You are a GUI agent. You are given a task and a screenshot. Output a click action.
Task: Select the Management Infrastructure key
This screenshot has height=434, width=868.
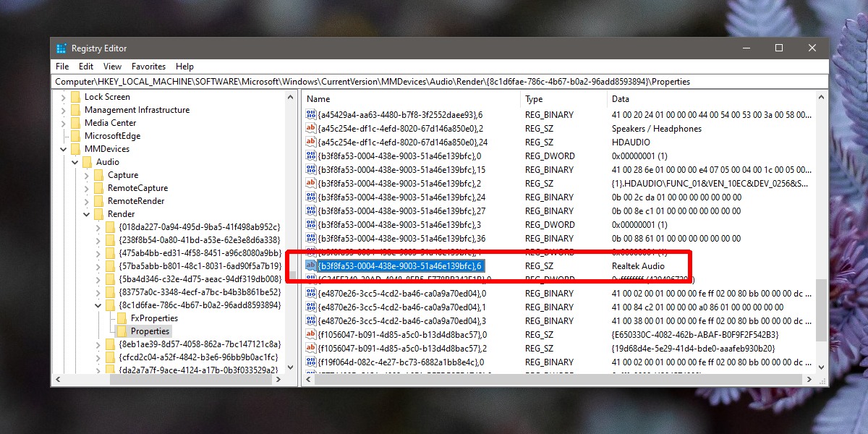pyautogui.click(x=137, y=110)
